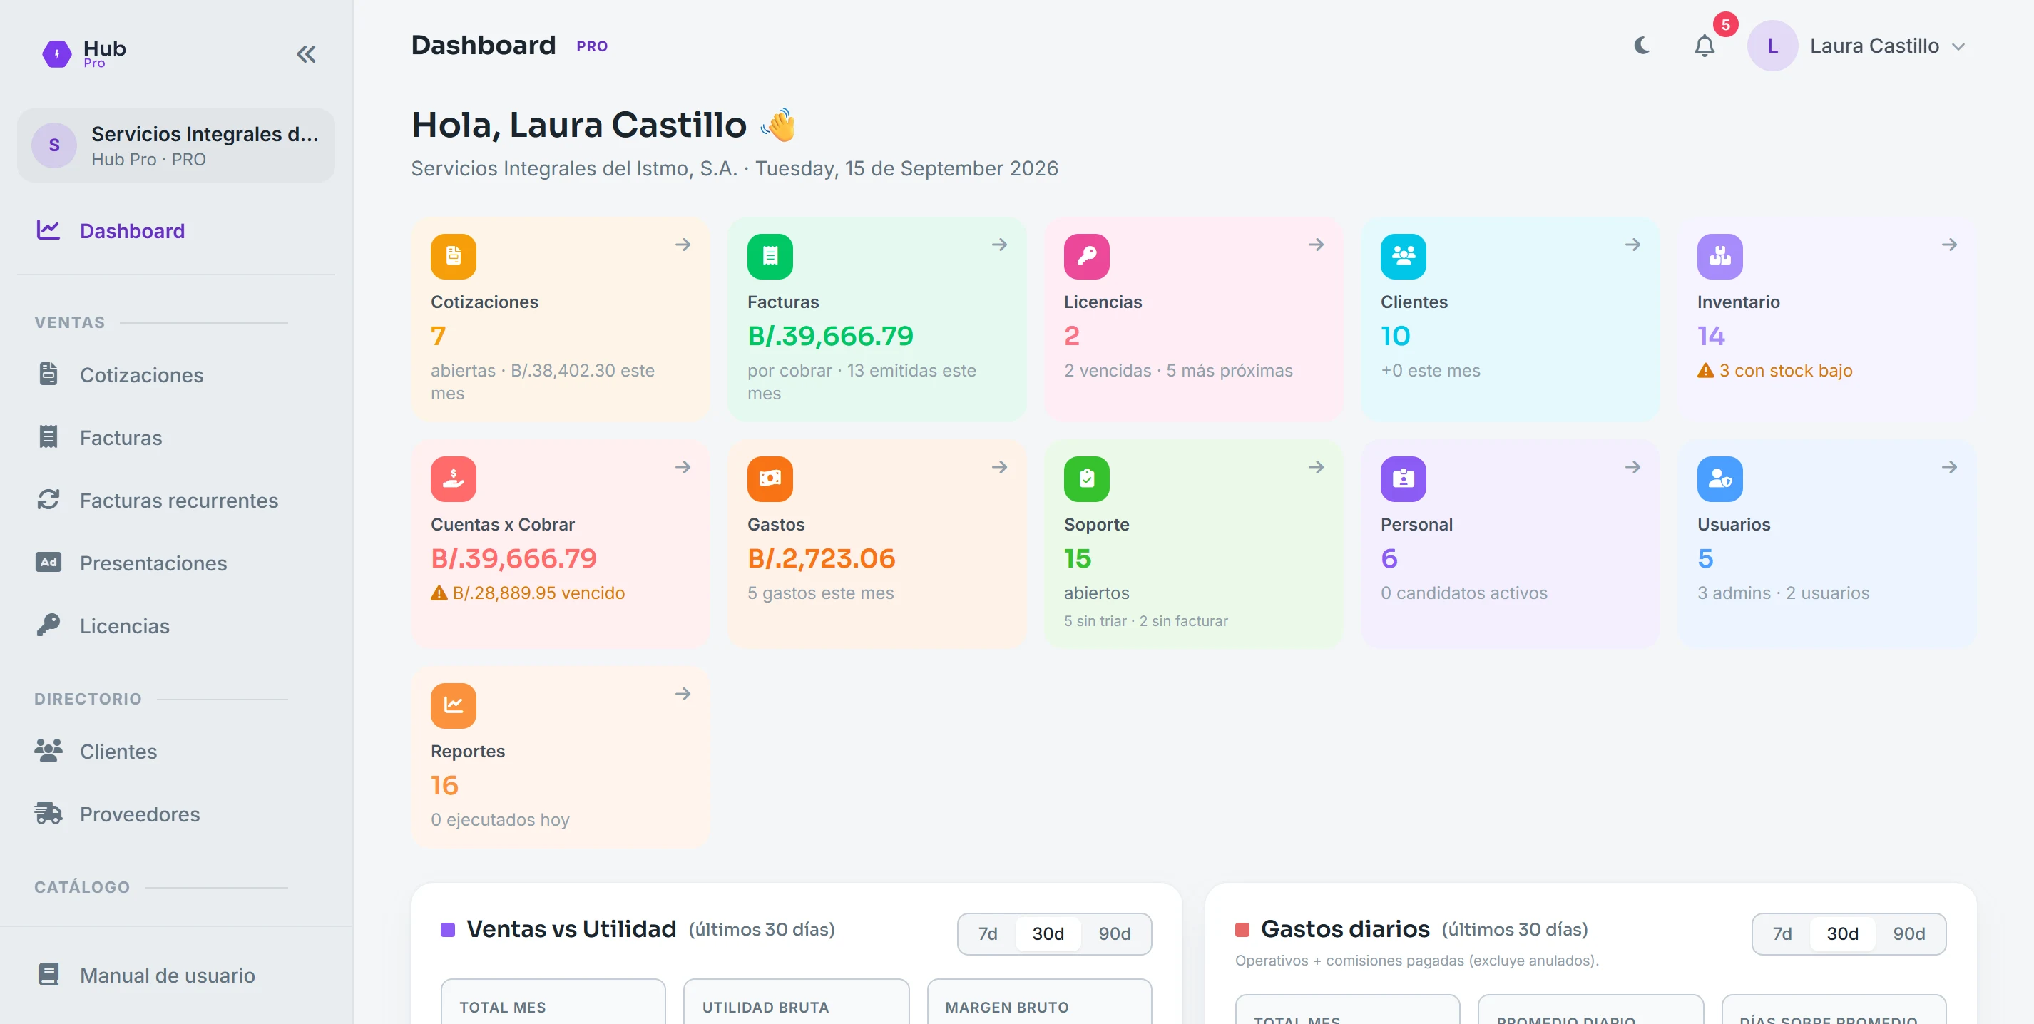This screenshot has width=2034, height=1024.
Task: Click the UTILIDAD BRUTA stat box
Action: [x=796, y=1001]
